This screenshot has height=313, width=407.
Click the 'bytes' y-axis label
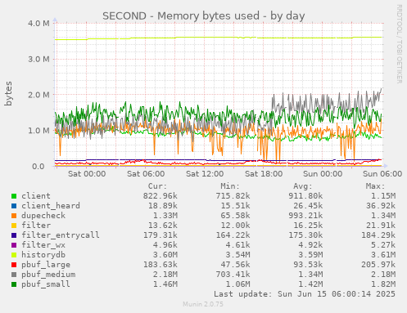[8, 93]
